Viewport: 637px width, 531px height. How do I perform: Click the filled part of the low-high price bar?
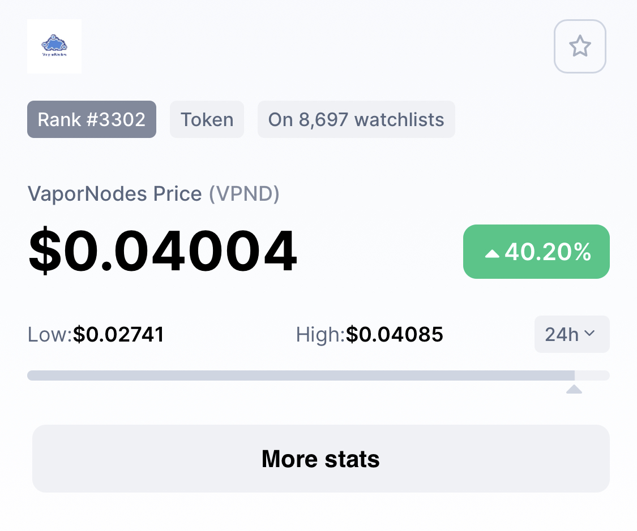point(301,375)
